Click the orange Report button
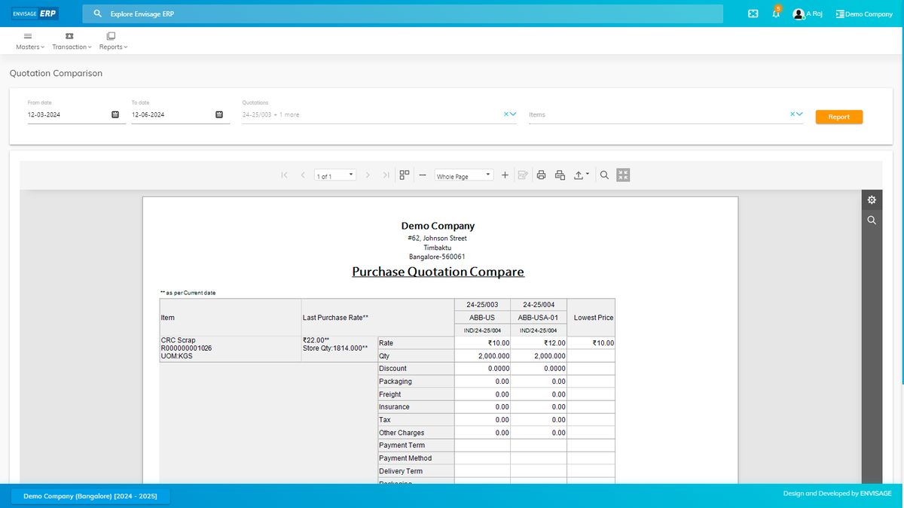904x508 pixels. click(838, 117)
